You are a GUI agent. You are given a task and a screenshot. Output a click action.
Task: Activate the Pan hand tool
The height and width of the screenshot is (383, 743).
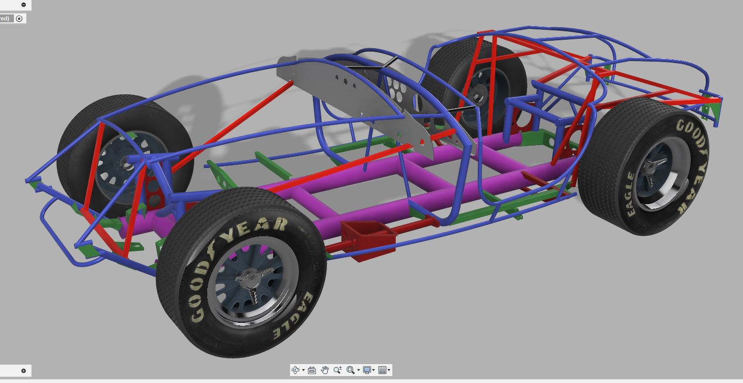(325, 370)
